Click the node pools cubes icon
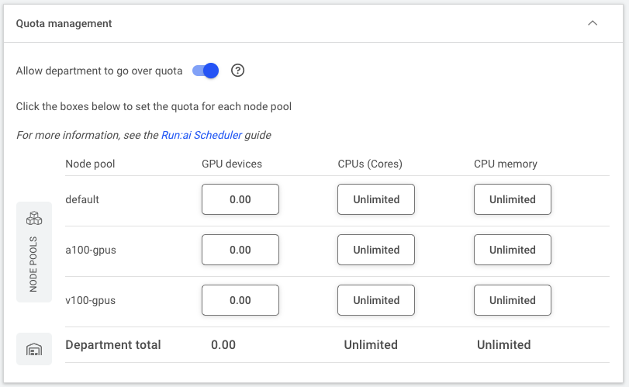629x387 pixels. [x=34, y=218]
